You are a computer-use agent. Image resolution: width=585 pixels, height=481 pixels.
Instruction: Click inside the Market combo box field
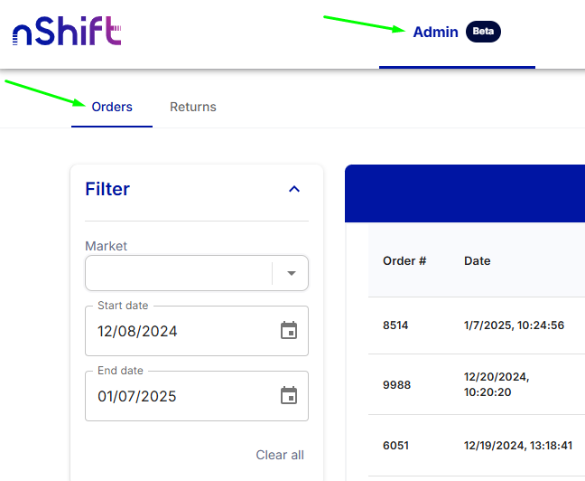pos(178,273)
